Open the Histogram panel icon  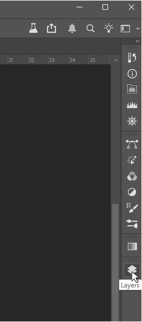point(132,105)
